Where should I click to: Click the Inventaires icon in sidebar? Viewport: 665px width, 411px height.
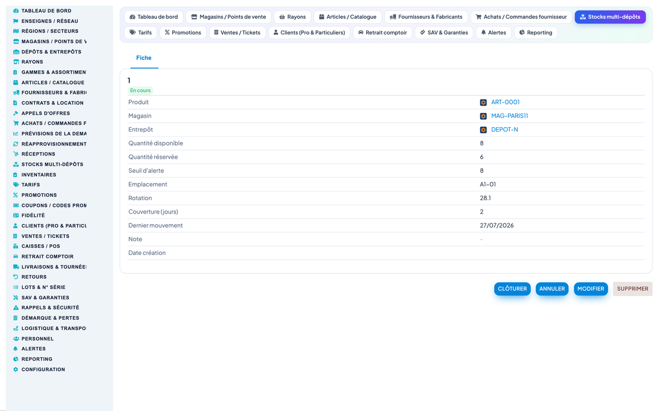16,175
